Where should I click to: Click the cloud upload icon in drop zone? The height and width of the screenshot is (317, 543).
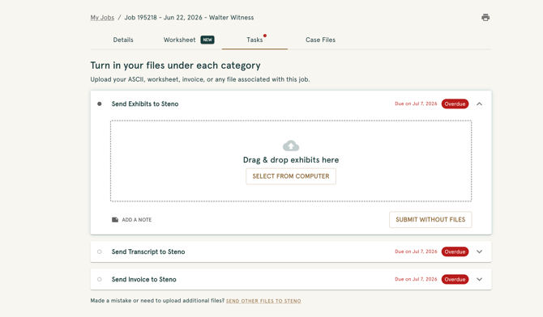pos(291,146)
